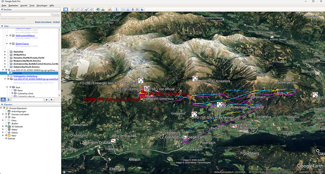Open the Ansicht menu
This screenshot has height=174, width=325.
pos(24,6)
